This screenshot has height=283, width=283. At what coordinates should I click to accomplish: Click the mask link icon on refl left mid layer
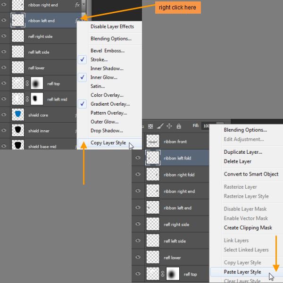(26, 99)
